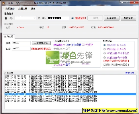Click the disabled 已登录 button
This screenshot has width=139, height=114.
coord(95,18)
